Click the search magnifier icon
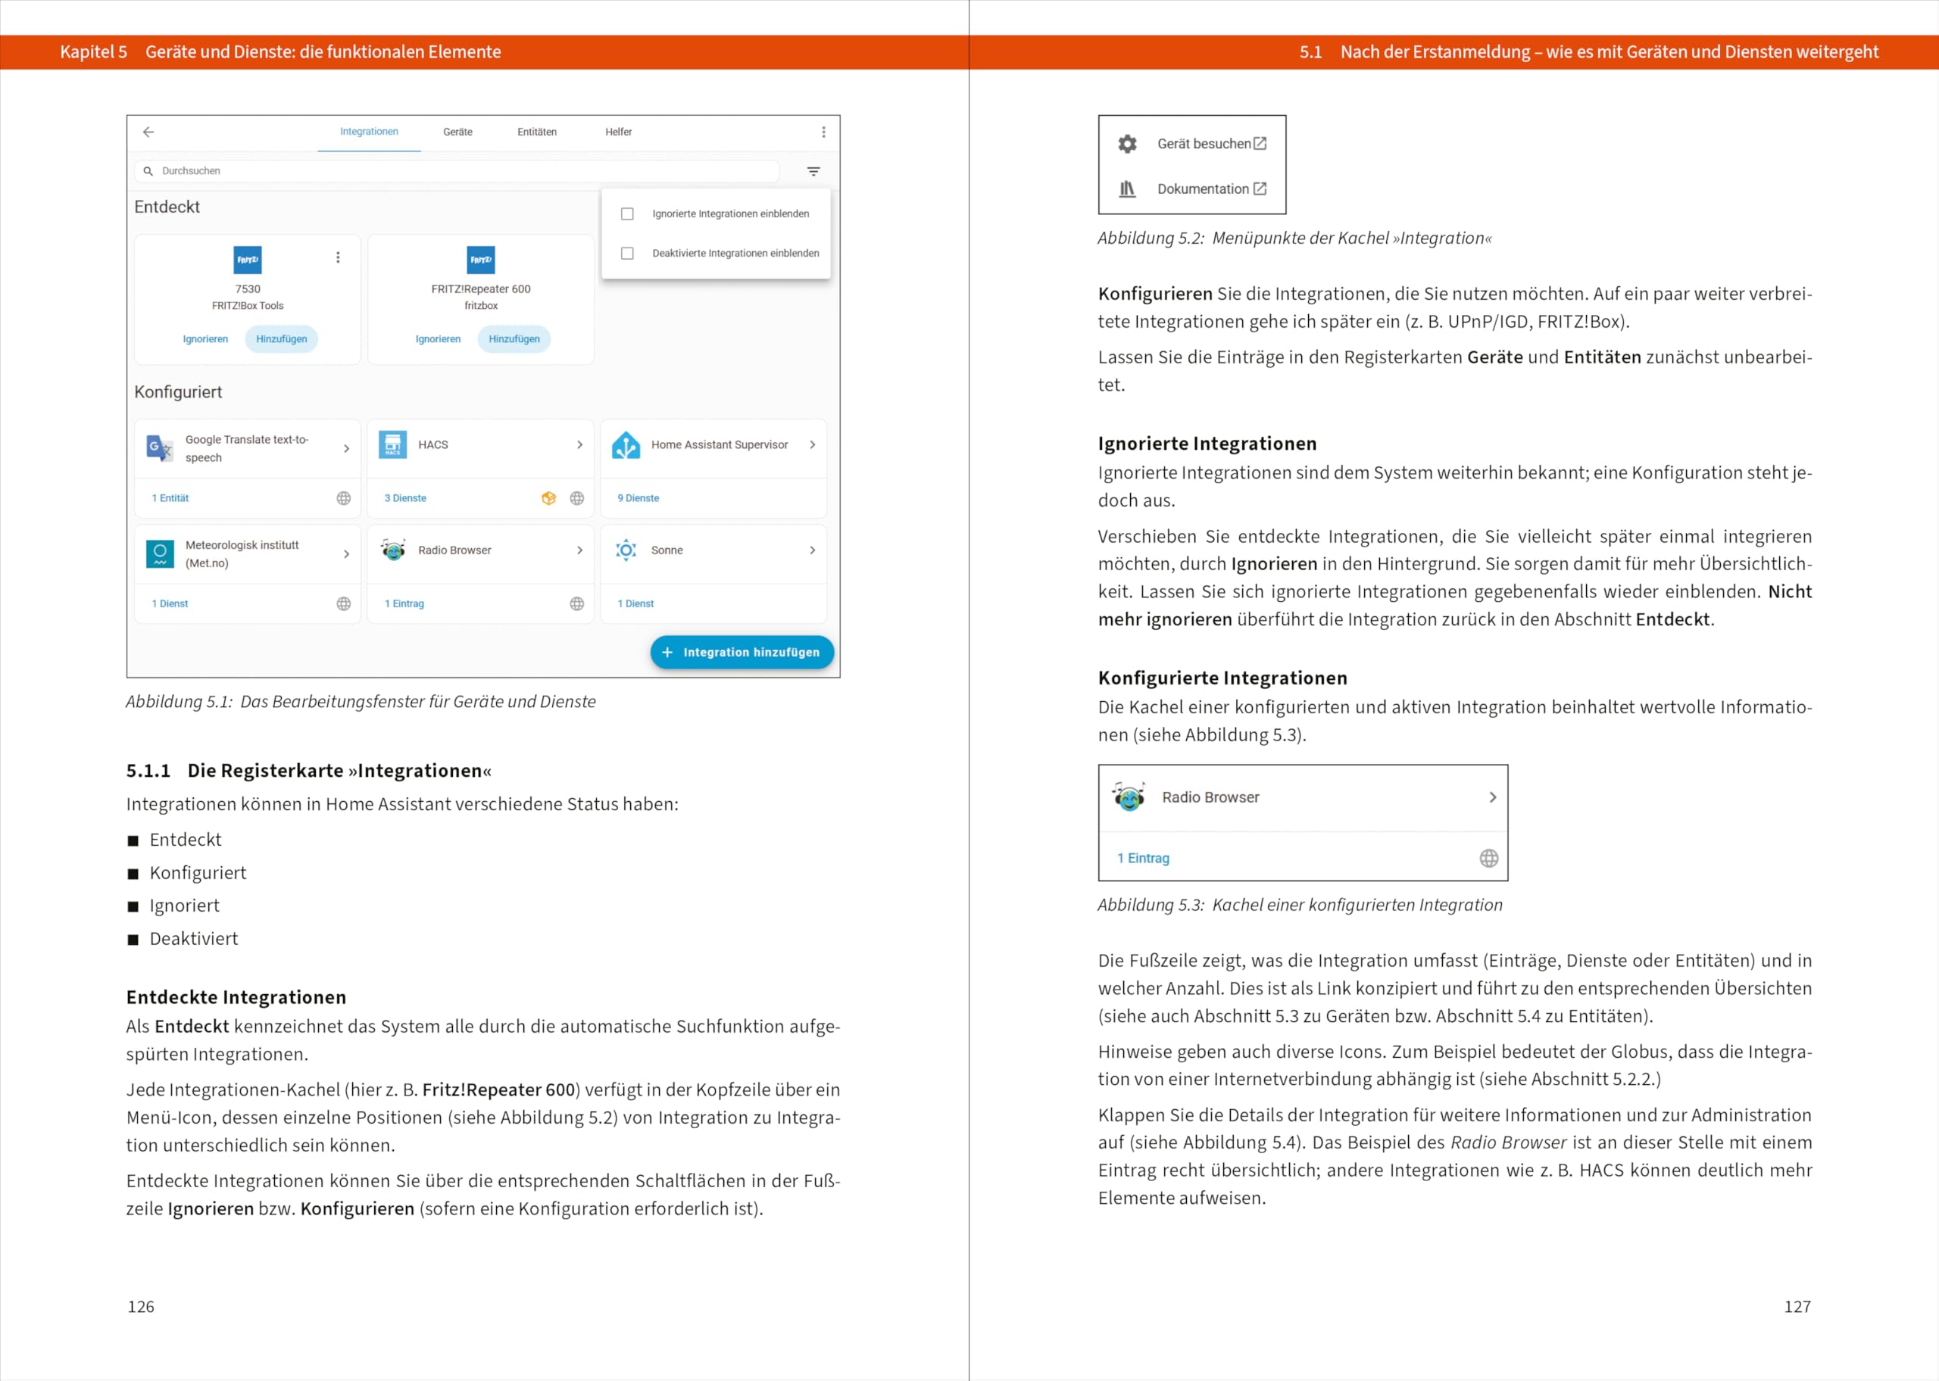This screenshot has width=1939, height=1381. point(148,171)
